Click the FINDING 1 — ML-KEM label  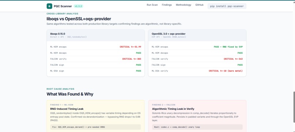(x=61, y=105)
